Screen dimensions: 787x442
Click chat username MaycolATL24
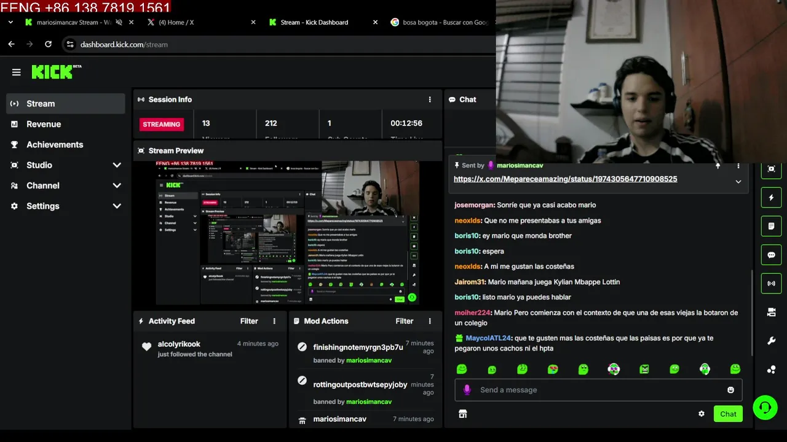coord(488,338)
